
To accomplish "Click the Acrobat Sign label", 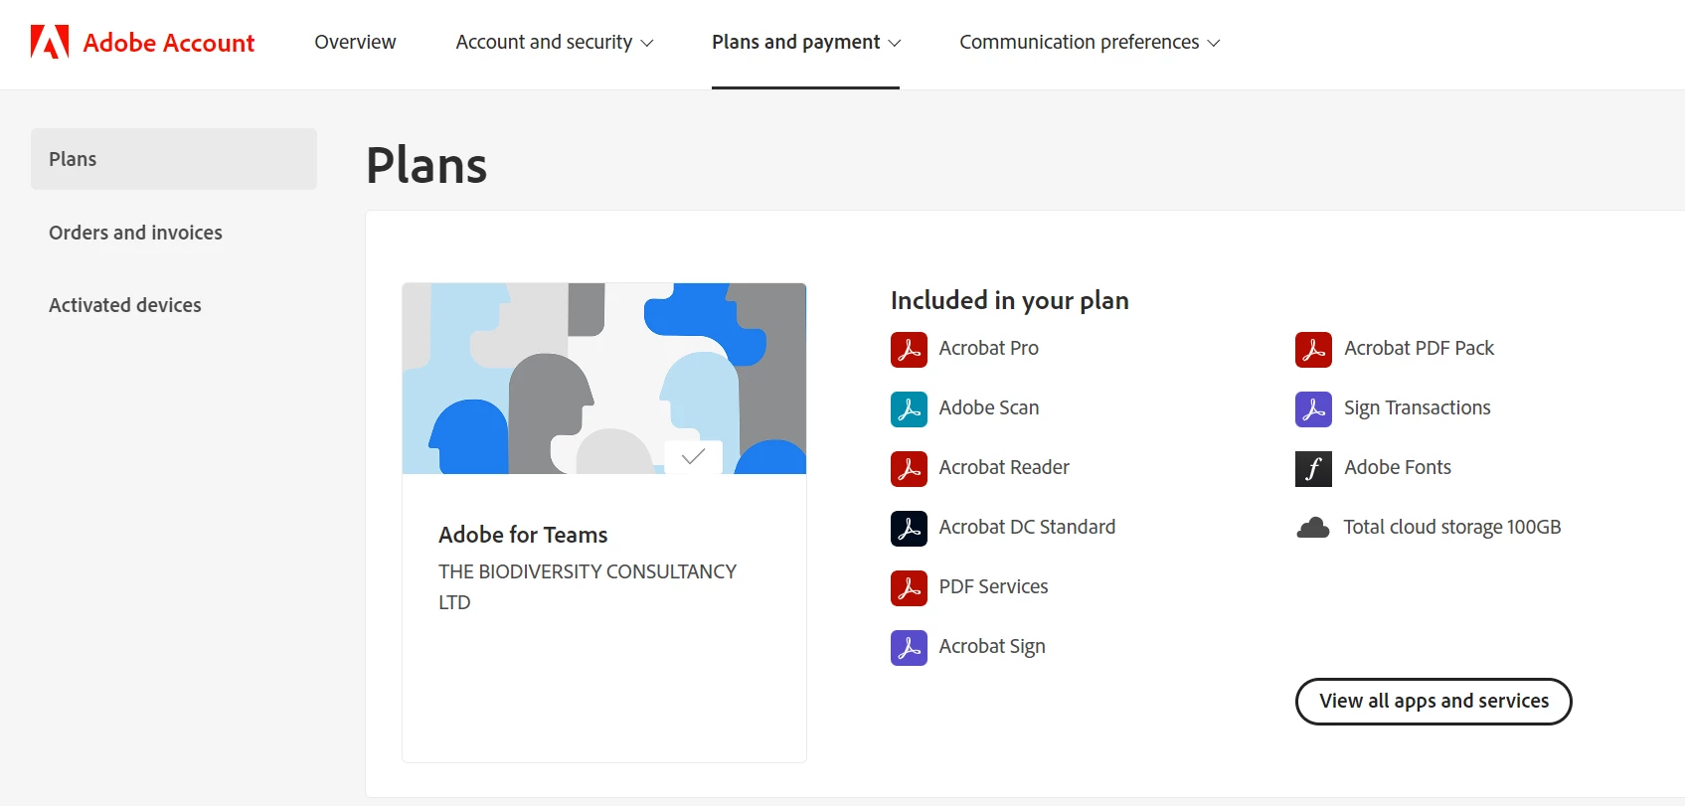I will (992, 647).
